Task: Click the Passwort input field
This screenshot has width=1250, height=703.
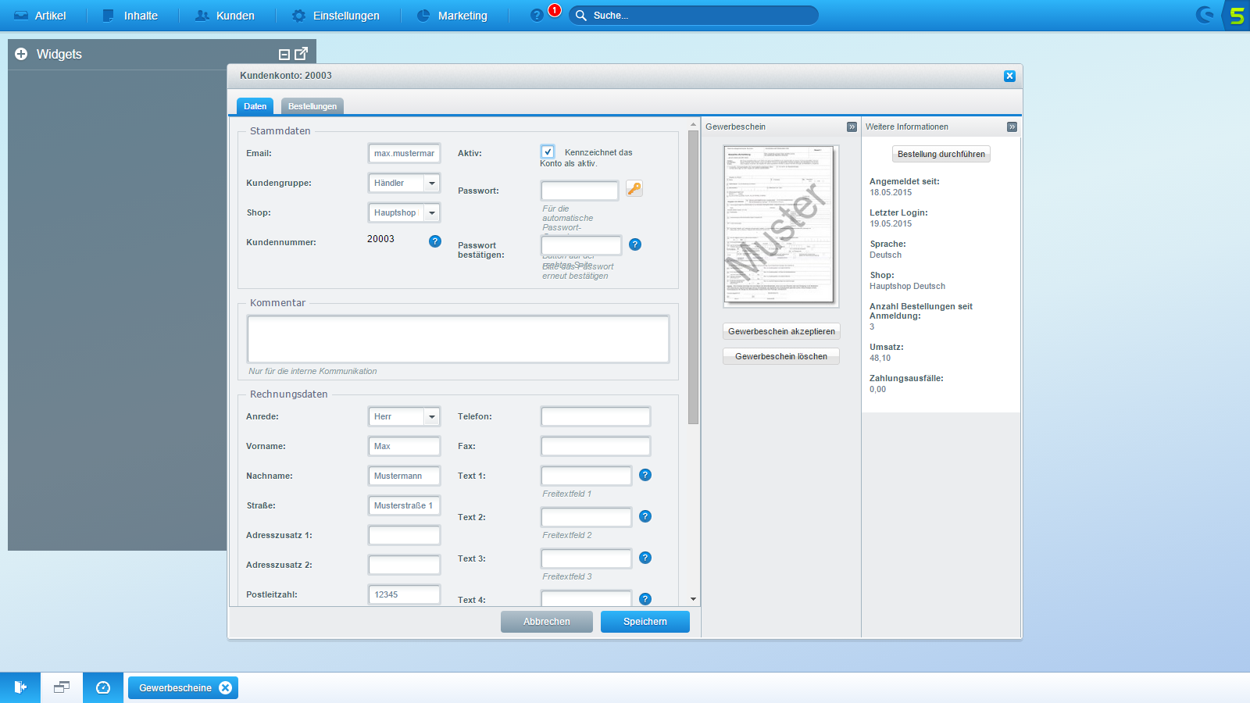Action: tap(580, 191)
